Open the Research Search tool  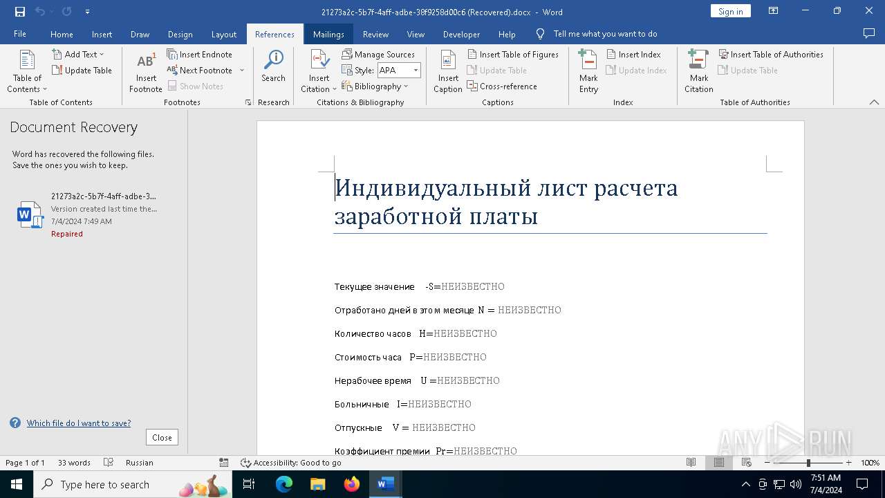pyautogui.click(x=273, y=66)
